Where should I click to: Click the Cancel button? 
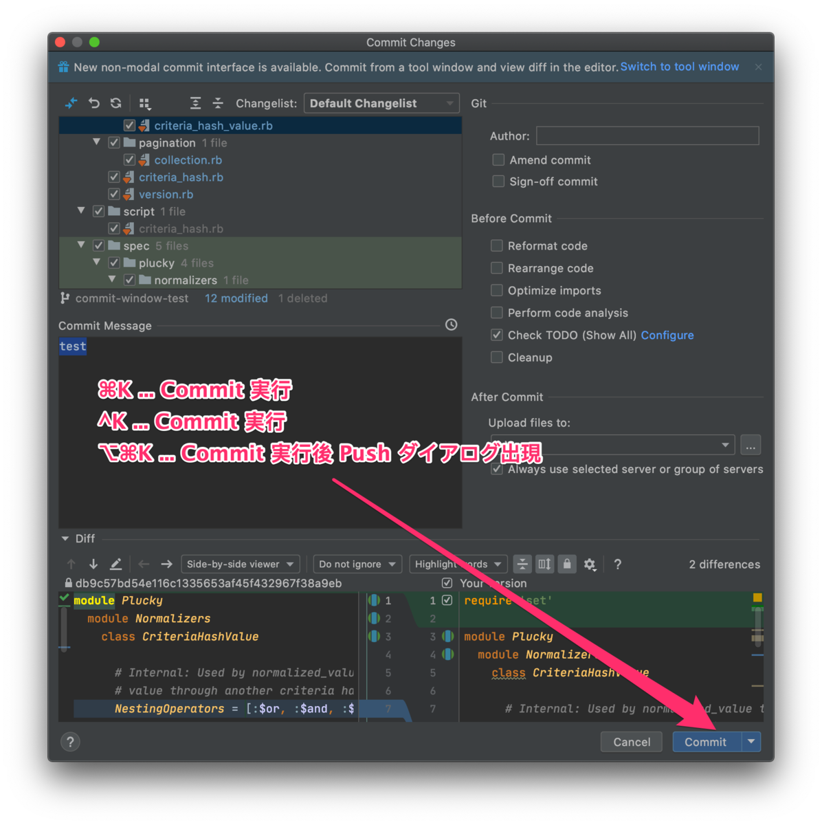pos(632,742)
